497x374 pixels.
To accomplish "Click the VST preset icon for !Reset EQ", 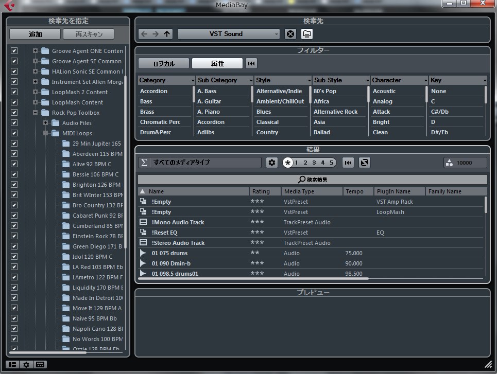I will (143, 232).
